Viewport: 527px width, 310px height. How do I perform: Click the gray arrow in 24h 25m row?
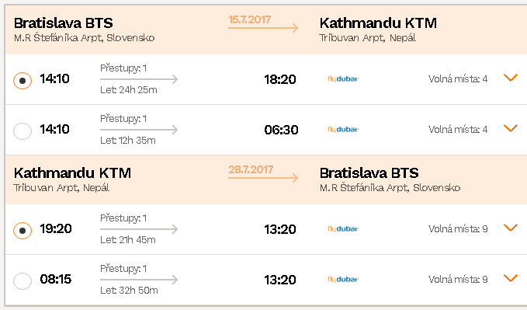139,79
